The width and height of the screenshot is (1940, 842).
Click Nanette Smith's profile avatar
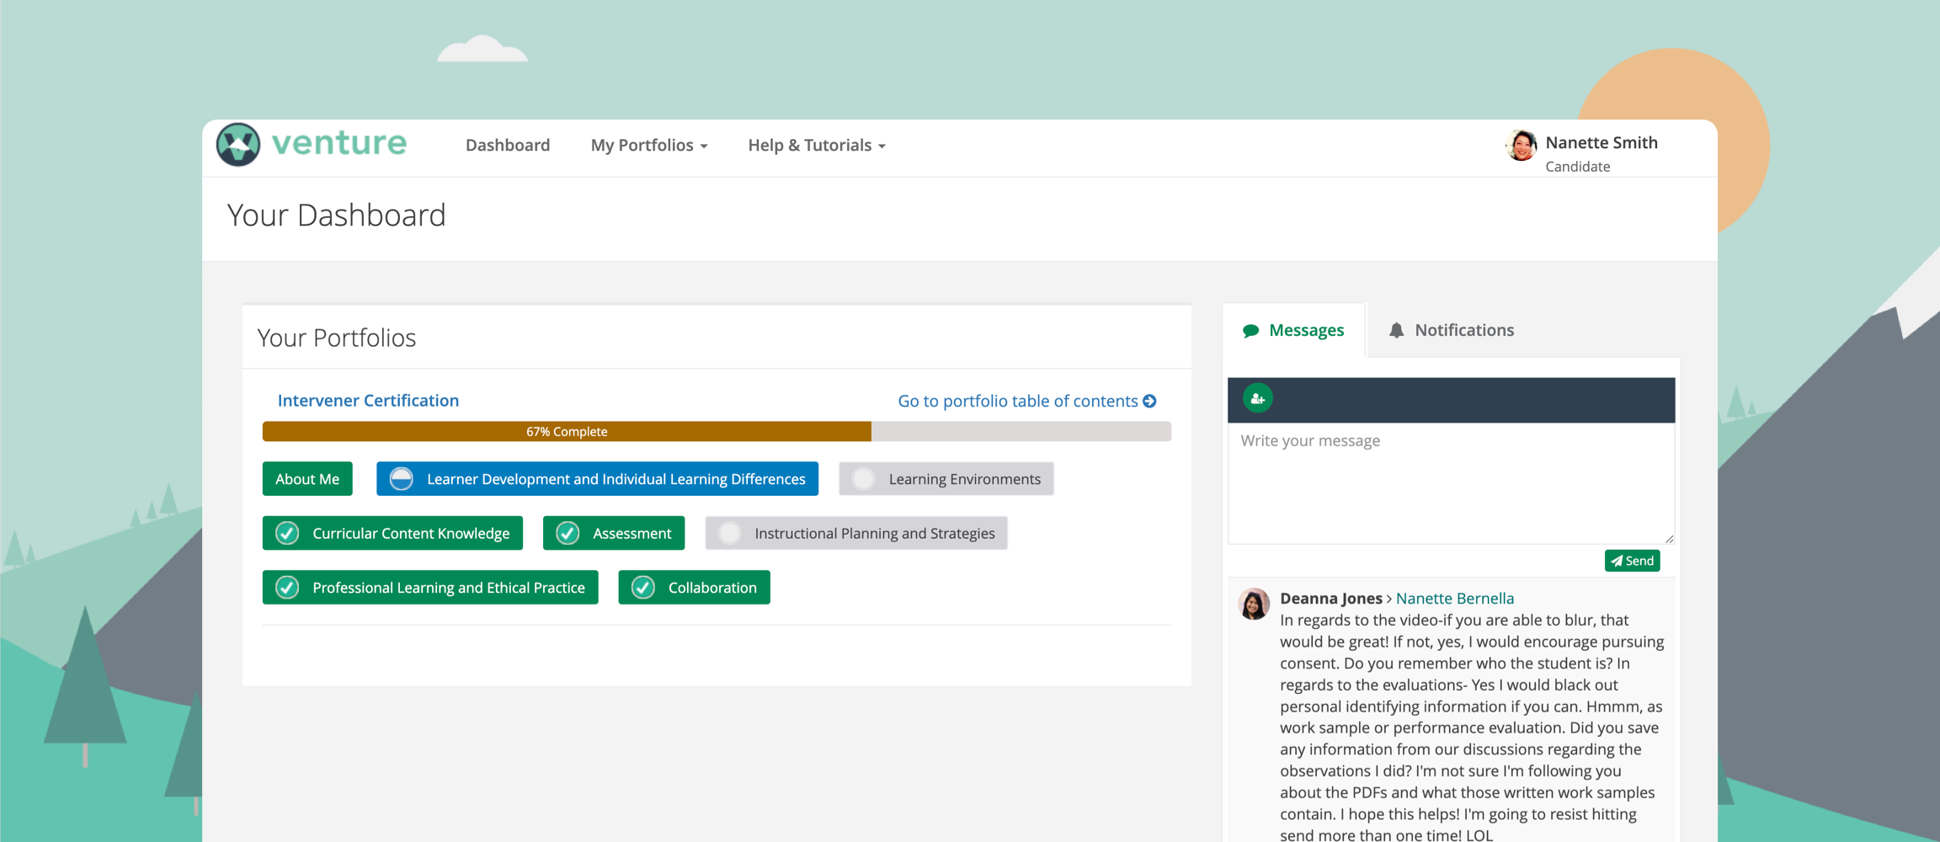point(1521,146)
